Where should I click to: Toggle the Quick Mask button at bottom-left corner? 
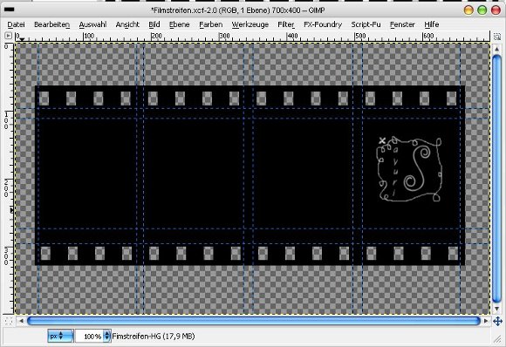(x=9, y=321)
